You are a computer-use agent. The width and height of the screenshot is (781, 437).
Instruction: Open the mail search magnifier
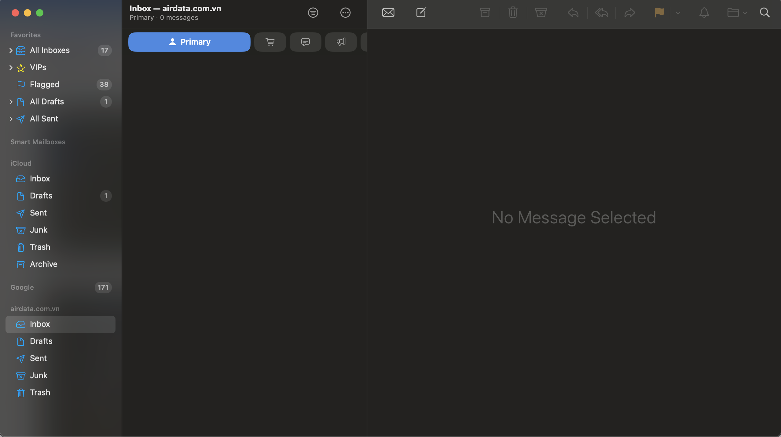[765, 13]
